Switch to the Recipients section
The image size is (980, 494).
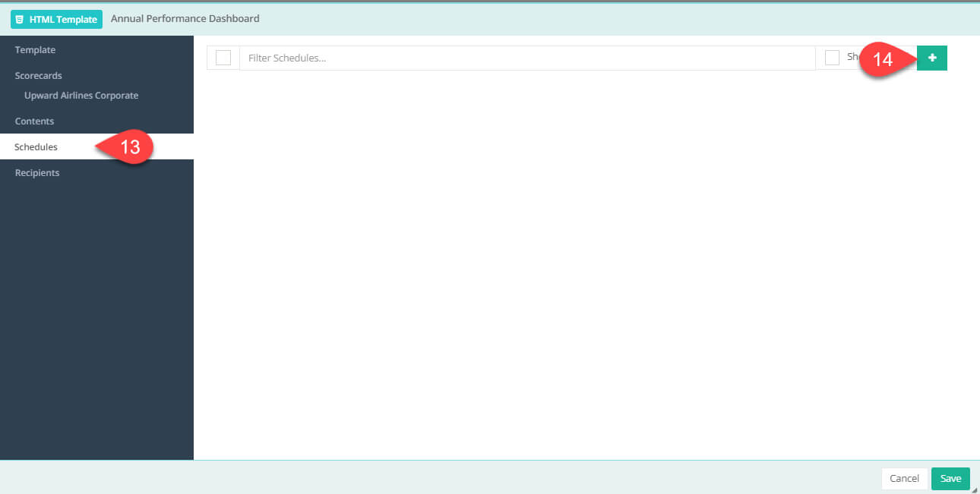37,173
